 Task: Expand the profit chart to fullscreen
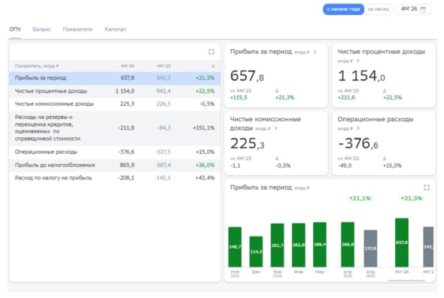(426, 188)
